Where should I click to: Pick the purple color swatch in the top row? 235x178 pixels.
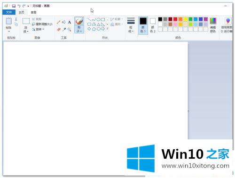click(206, 19)
